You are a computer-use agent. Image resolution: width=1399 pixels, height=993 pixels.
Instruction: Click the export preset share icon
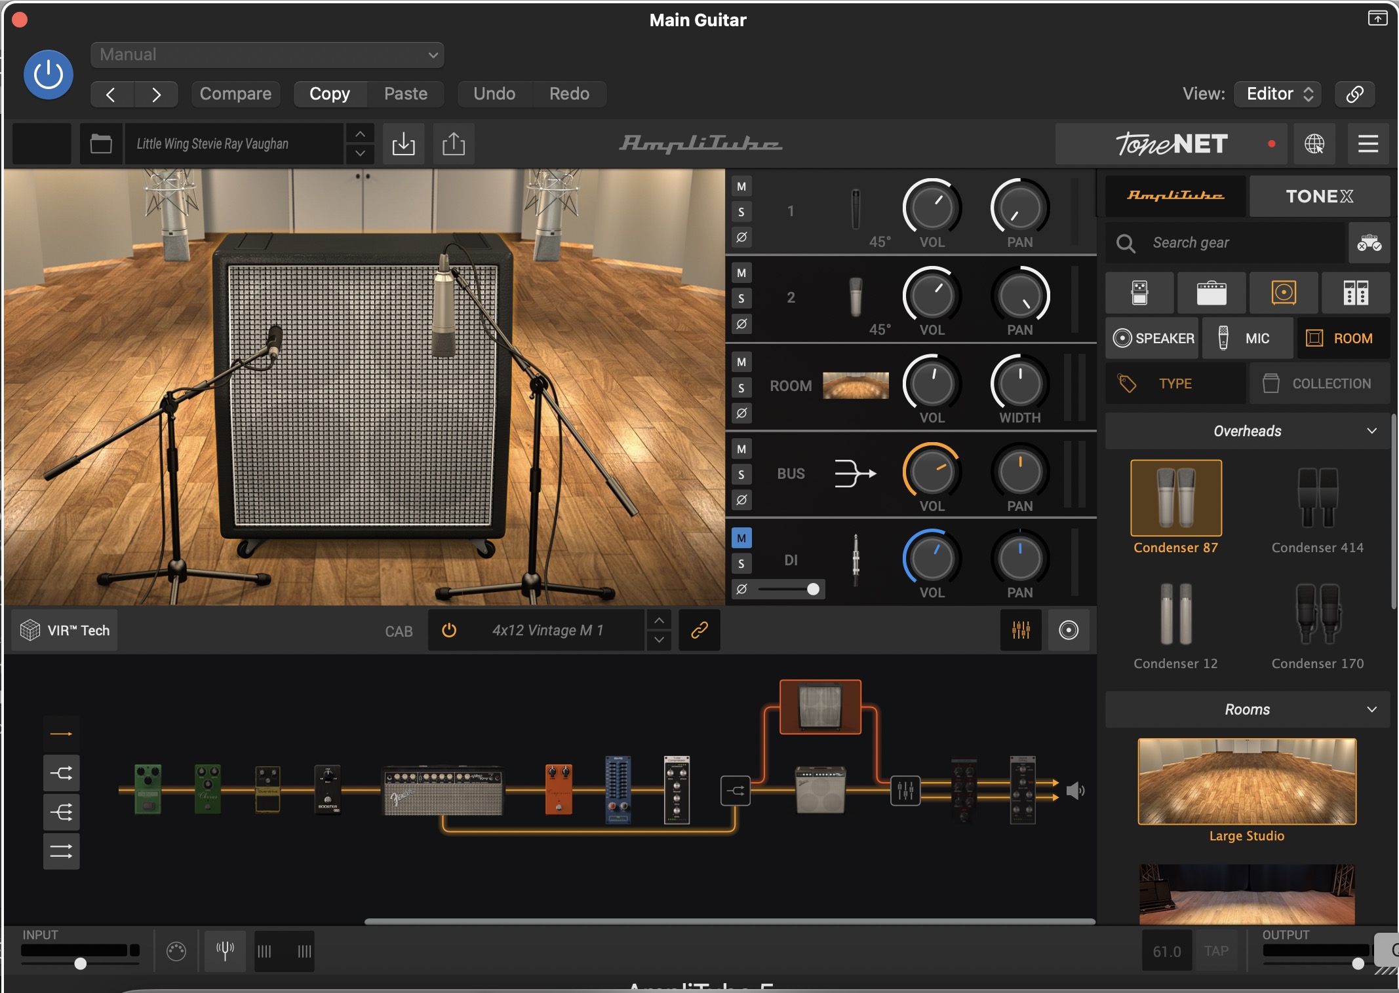pos(454,143)
